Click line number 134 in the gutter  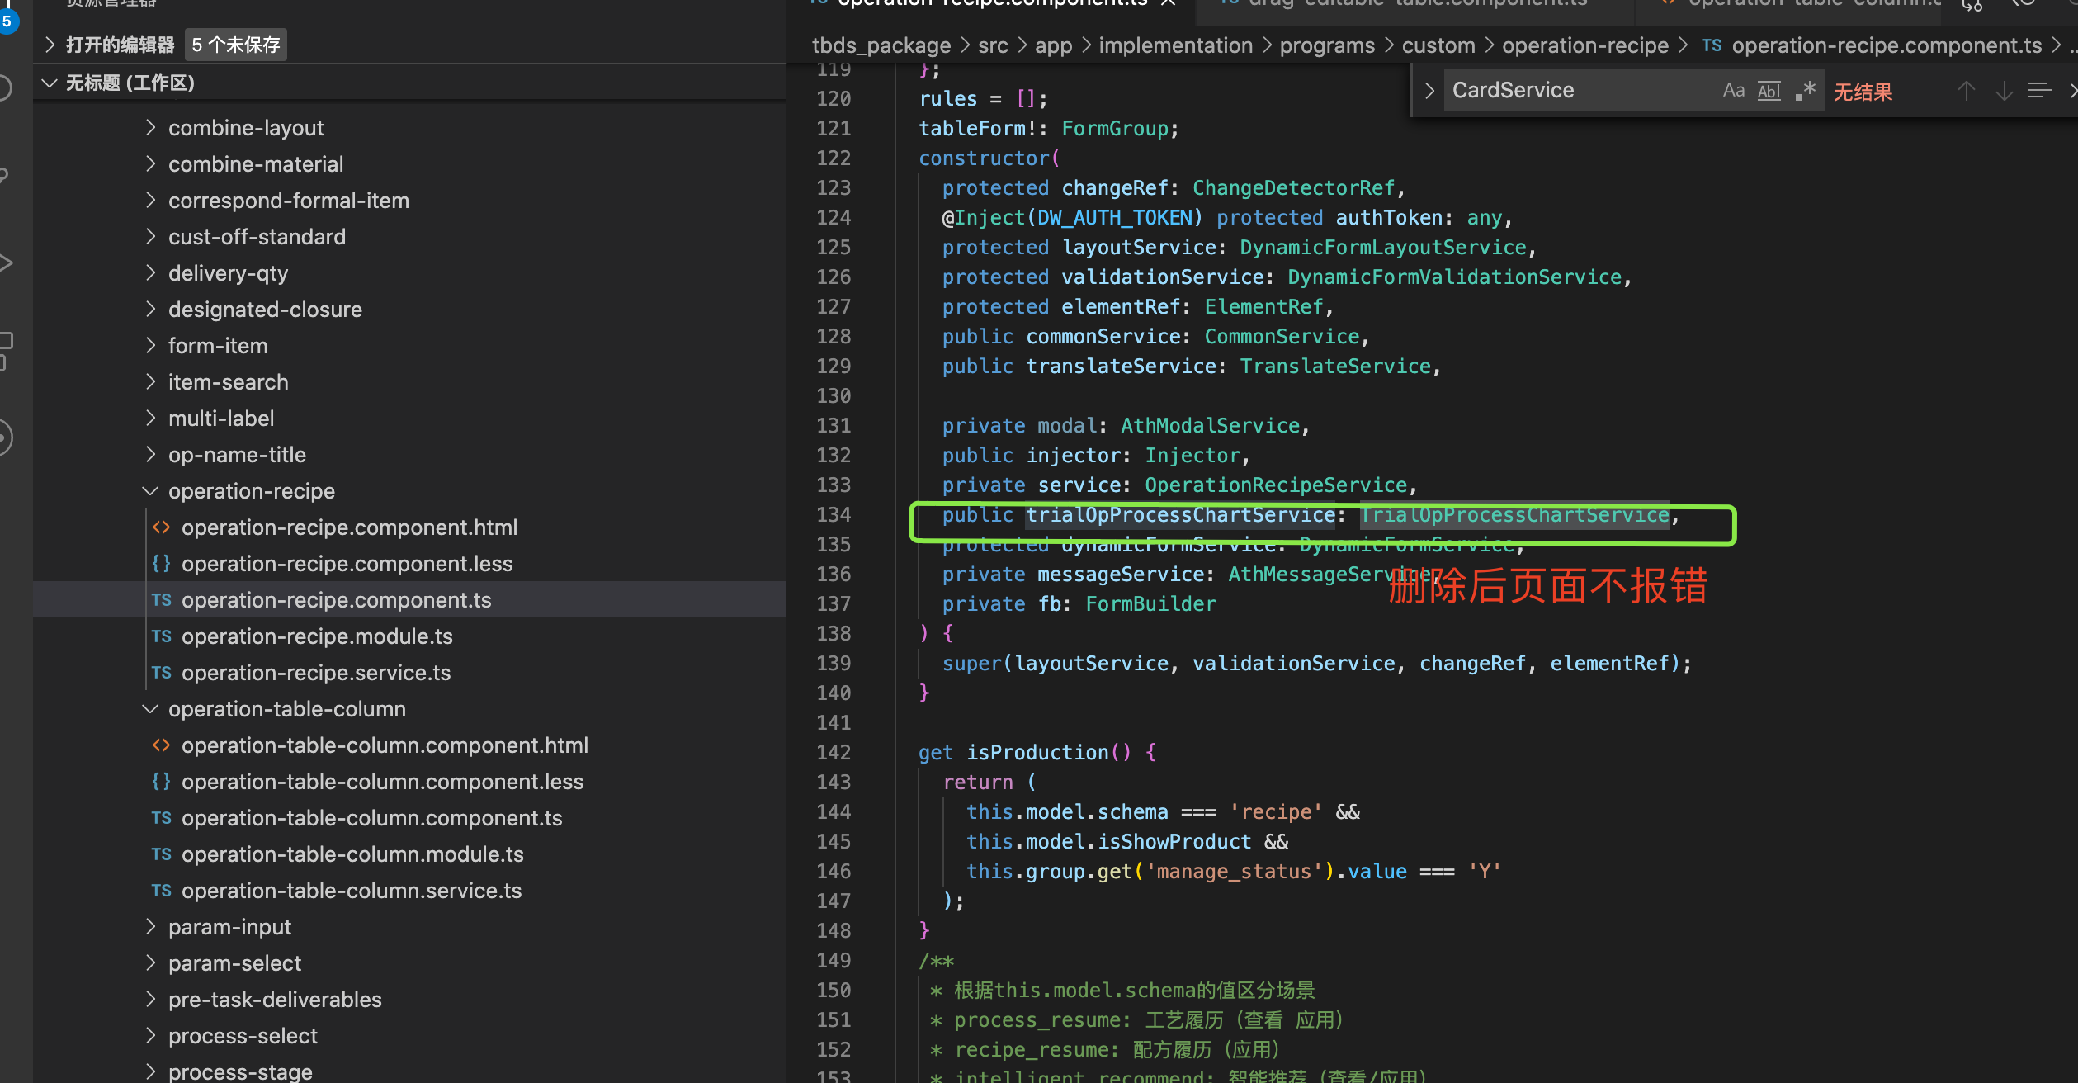click(x=833, y=514)
